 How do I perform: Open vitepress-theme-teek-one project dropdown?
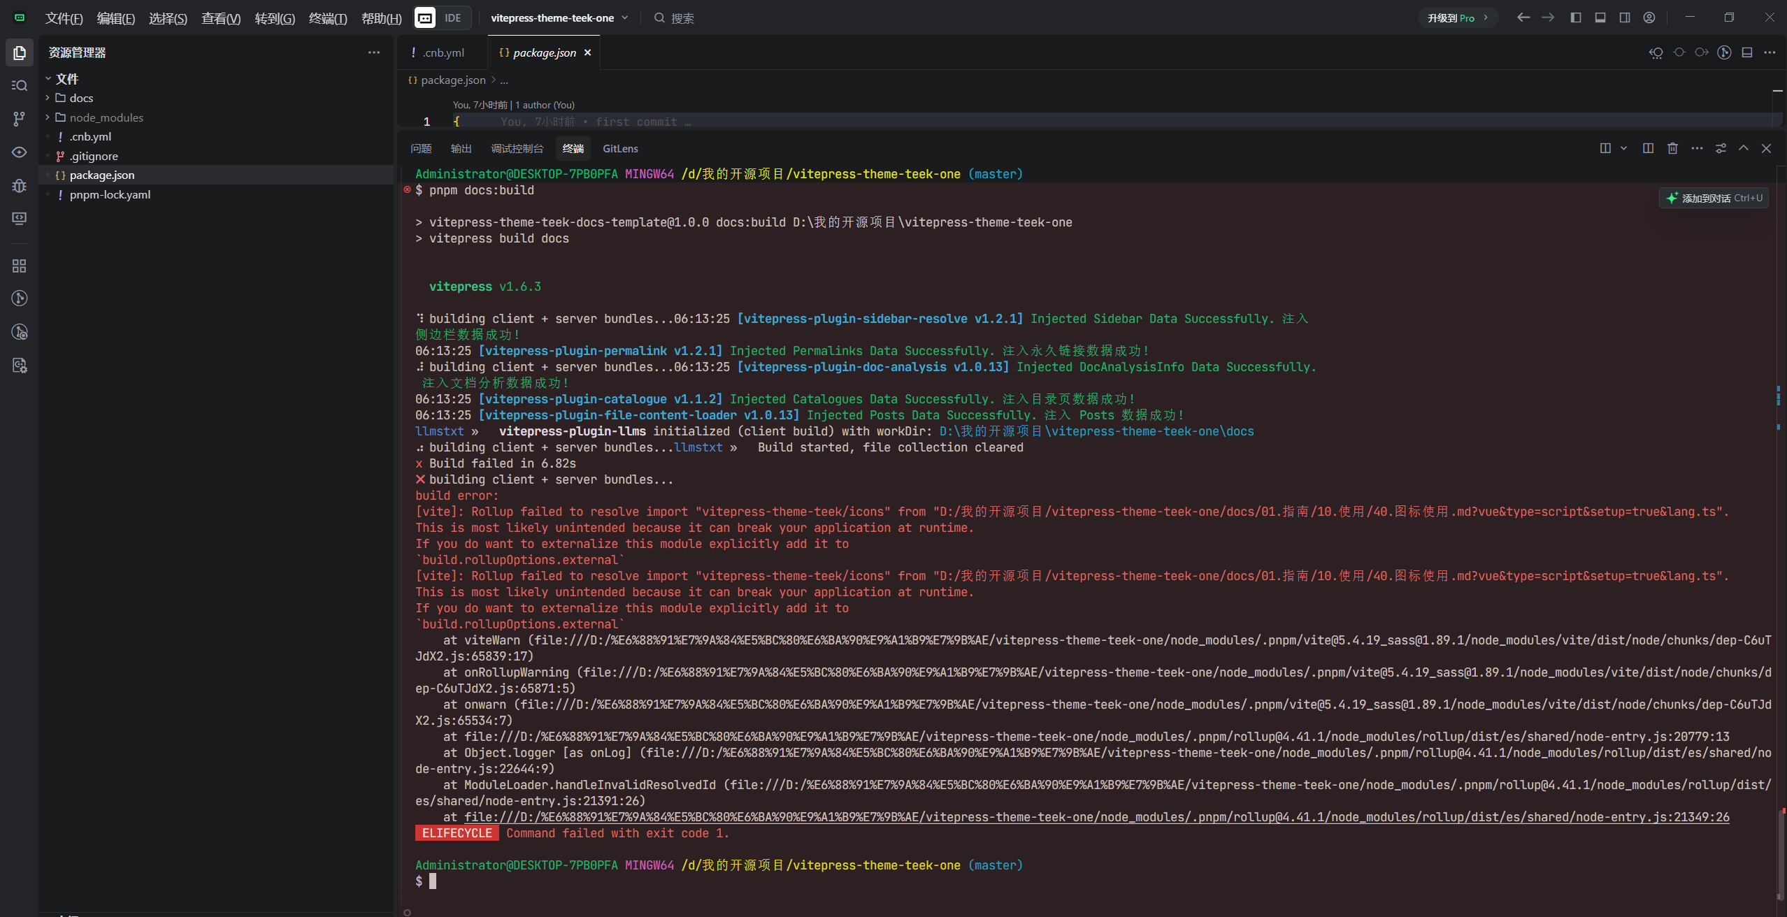(x=559, y=17)
